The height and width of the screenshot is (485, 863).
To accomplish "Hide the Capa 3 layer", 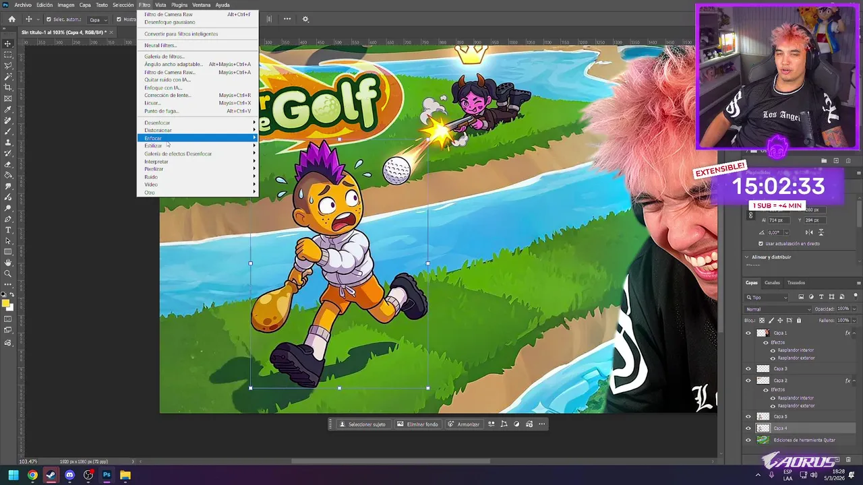I will 748,368.
